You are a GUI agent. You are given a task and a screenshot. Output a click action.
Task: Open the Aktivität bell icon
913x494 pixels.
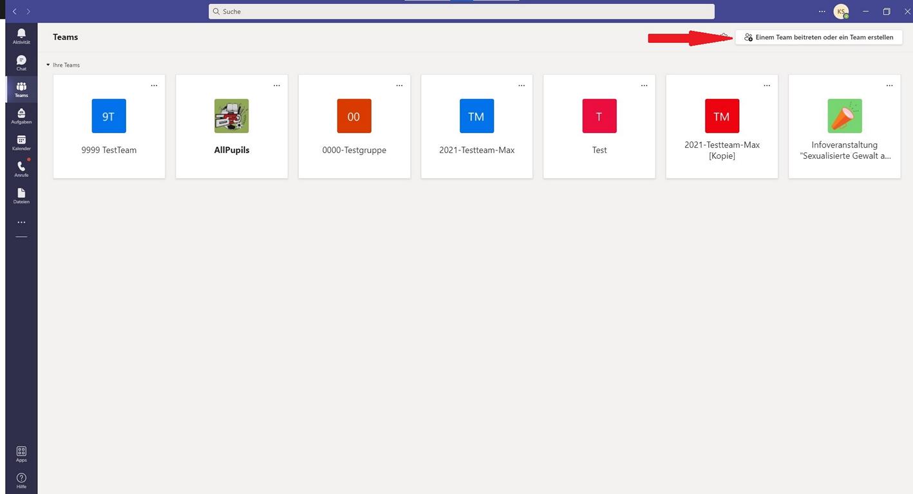pyautogui.click(x=21, y=36)
